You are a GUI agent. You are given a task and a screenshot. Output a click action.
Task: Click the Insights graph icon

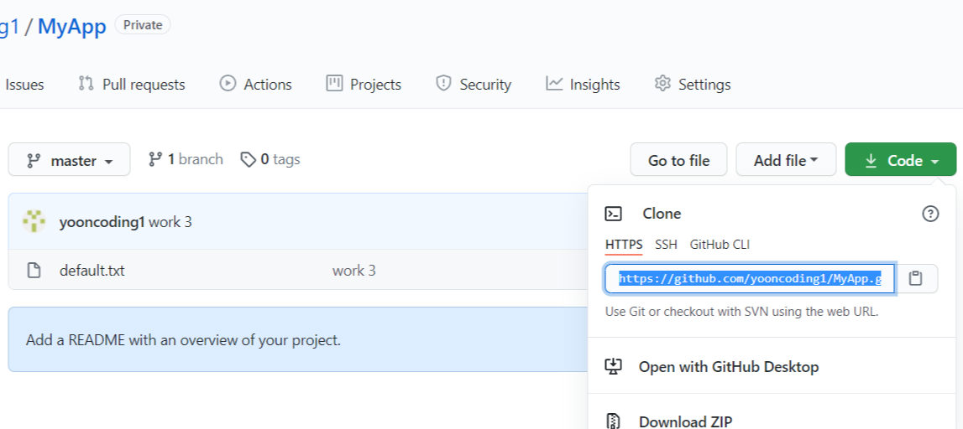tap(554, 83)
